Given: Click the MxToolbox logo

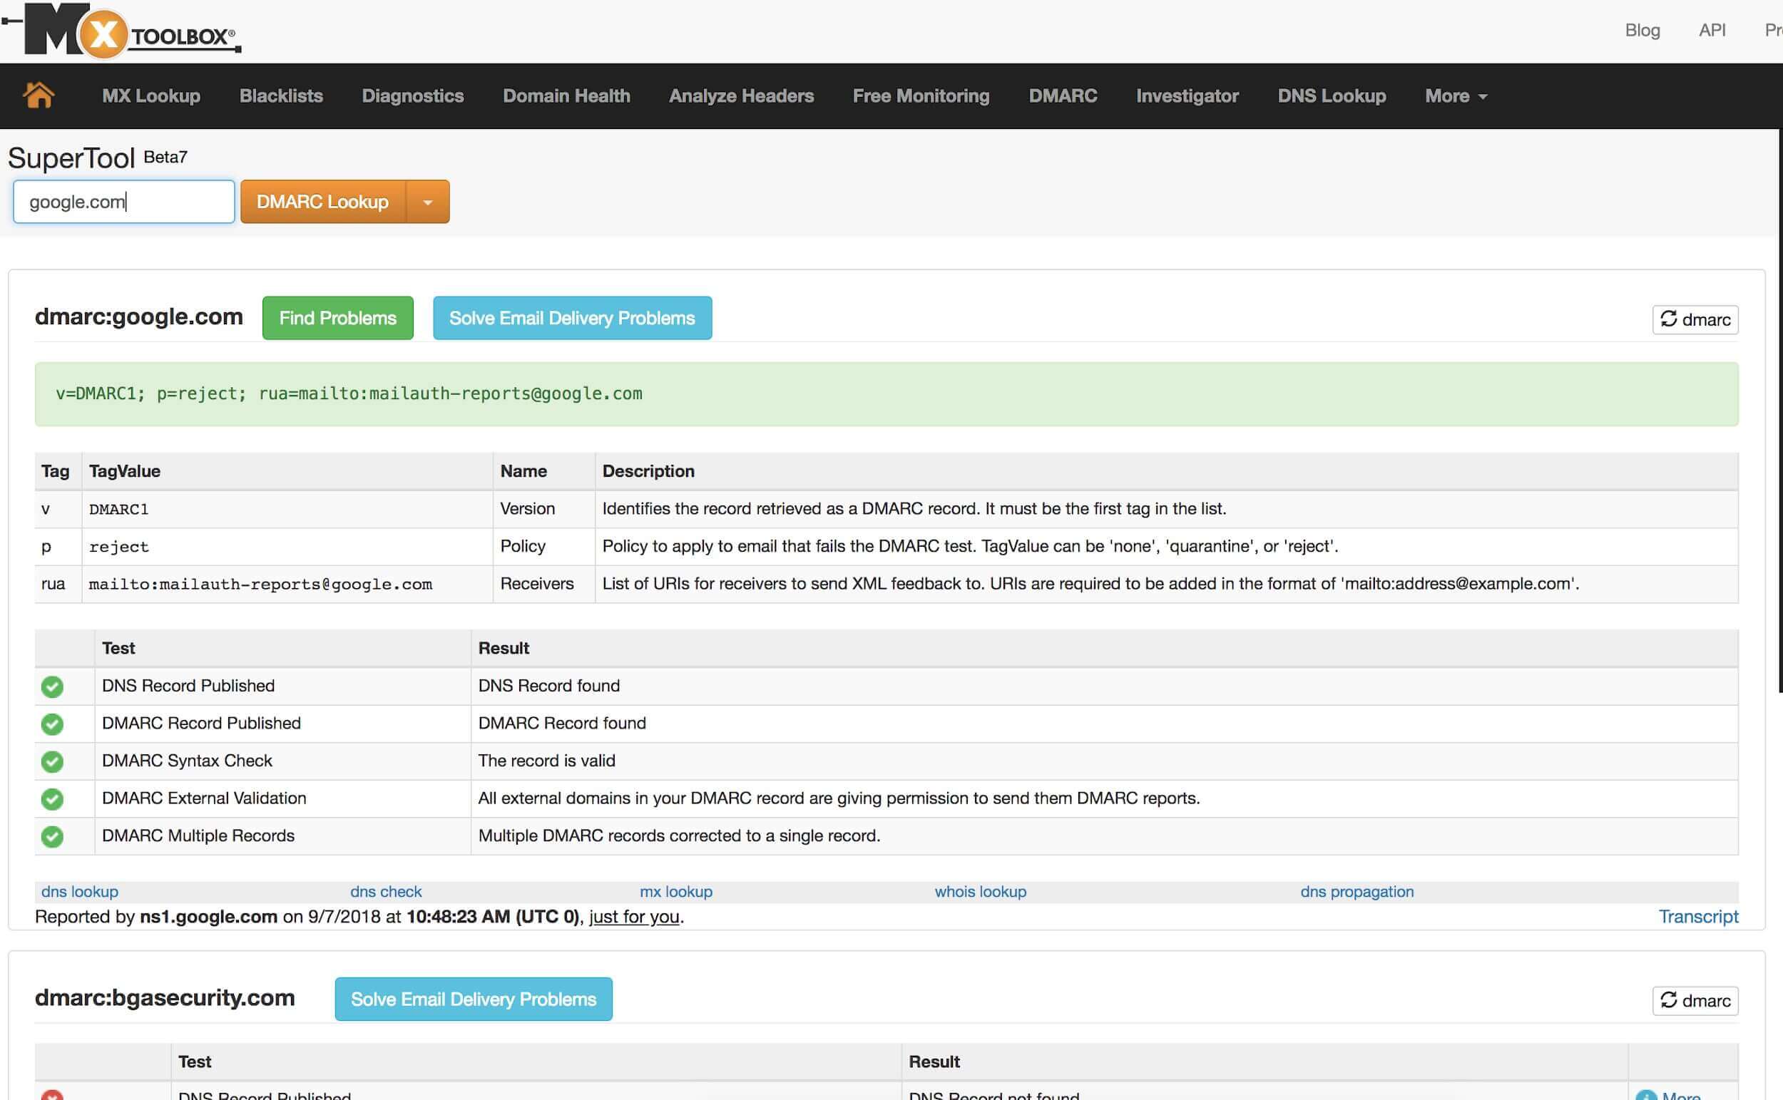Looking at the screenshot, I should pos(122,31).
